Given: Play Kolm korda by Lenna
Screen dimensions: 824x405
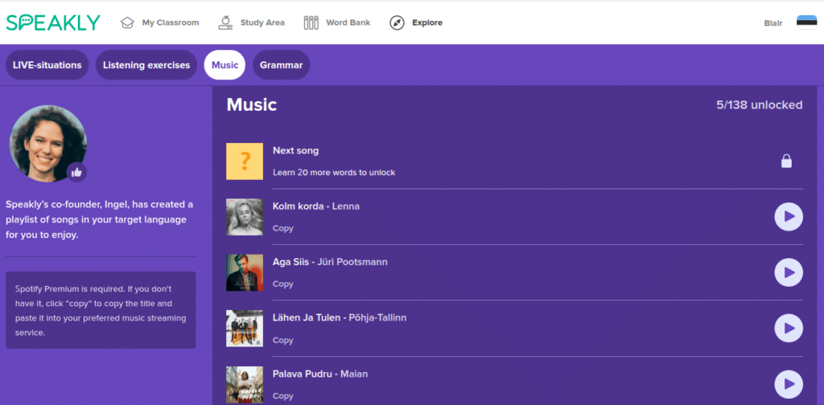Looking at the screenshot, I should (788, 216).
